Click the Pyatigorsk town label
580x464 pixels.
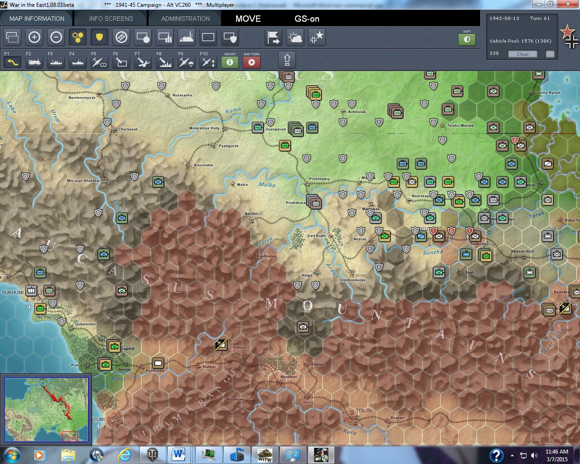click(x=228, y=146)
